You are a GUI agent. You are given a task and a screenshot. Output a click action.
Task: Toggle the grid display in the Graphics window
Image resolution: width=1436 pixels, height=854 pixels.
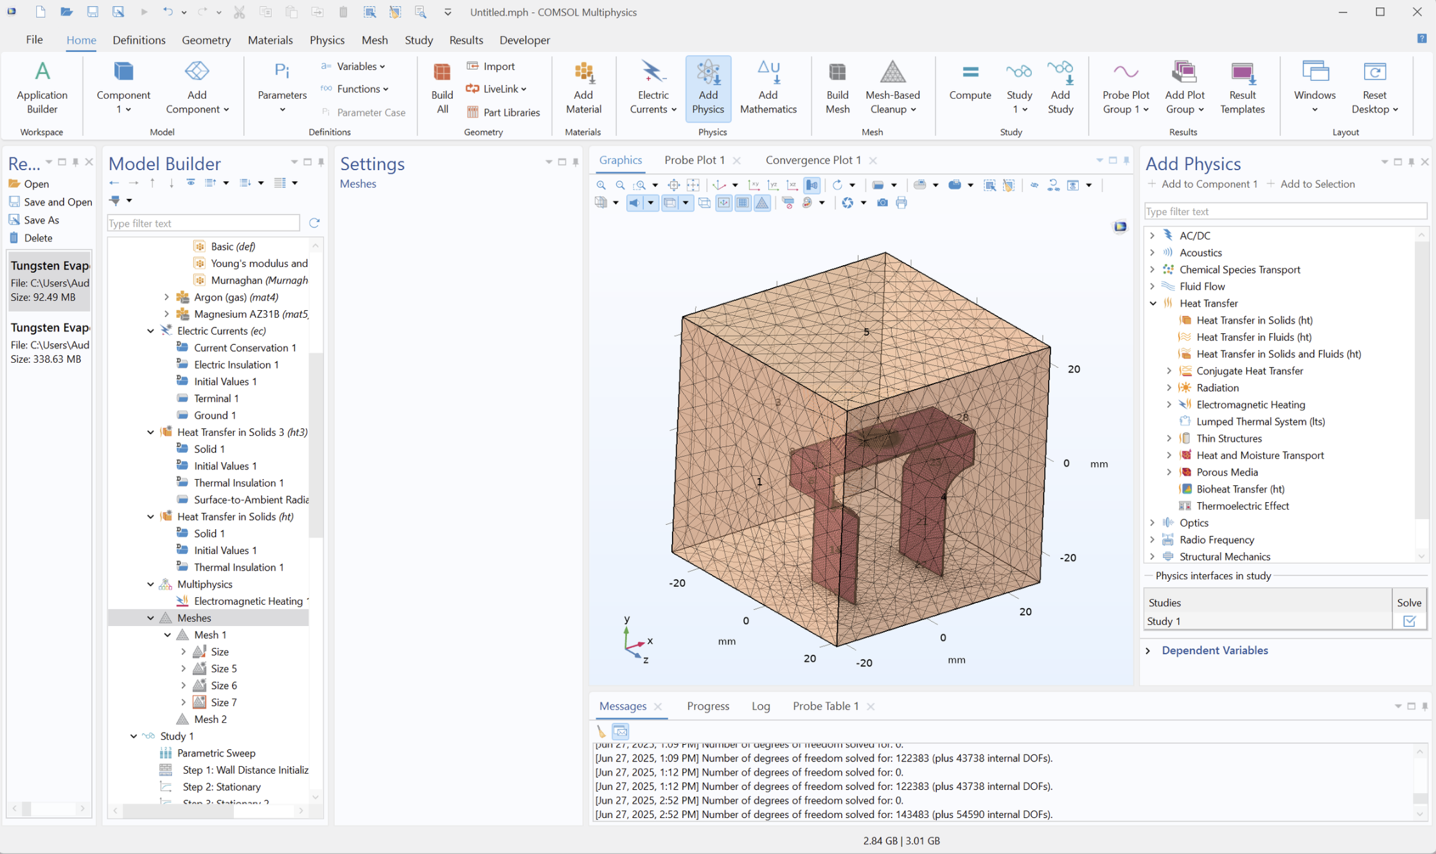743,202
